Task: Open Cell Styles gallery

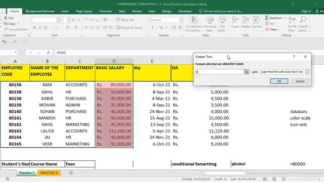Action: (x=222, y=24)
